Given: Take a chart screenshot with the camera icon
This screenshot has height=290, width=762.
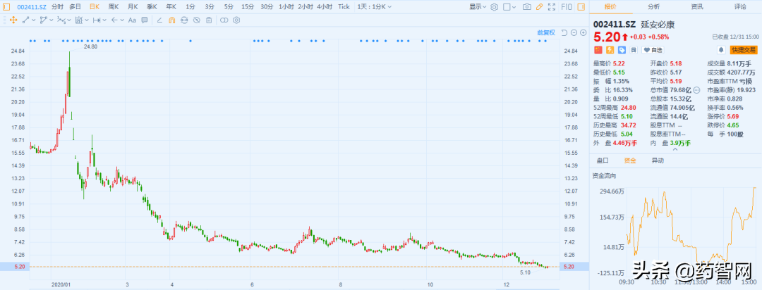Looking at the screenshot, I should tap(527, 7).
